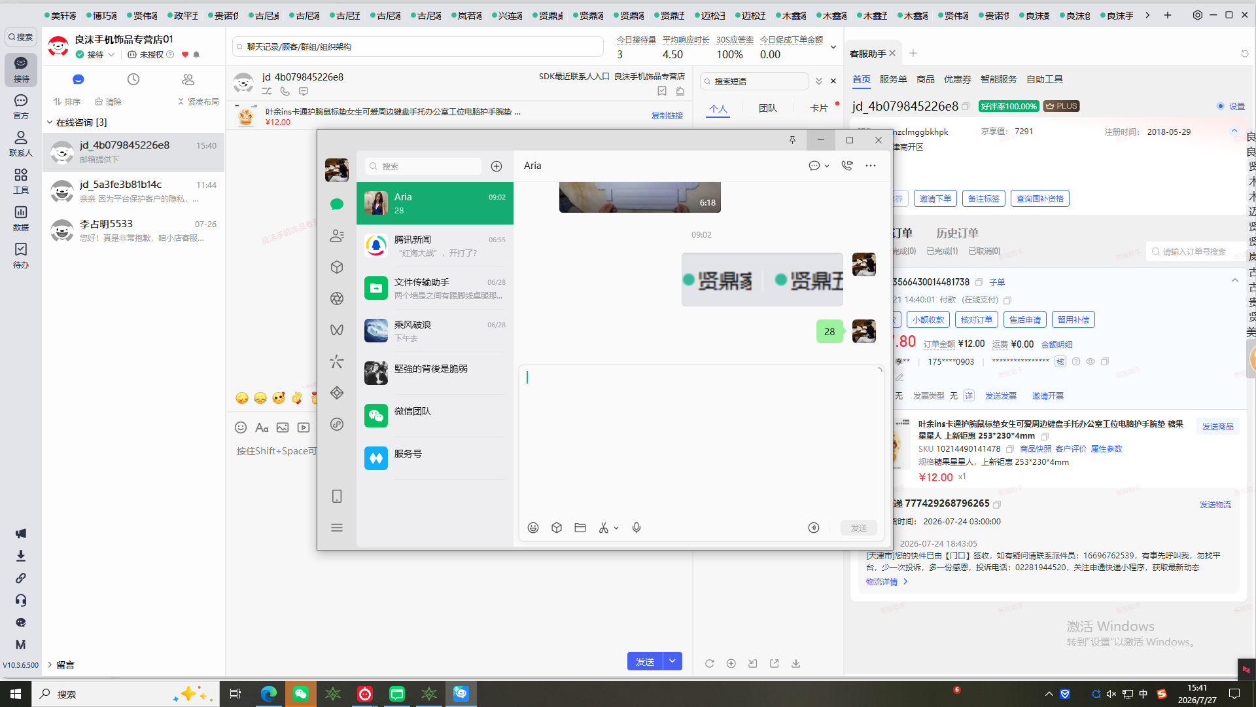Click the 售后申请 button

[x=1025, y=320]
